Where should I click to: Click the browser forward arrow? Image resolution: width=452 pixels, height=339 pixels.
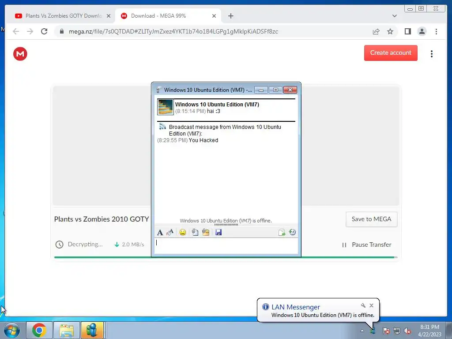point(30,31)
